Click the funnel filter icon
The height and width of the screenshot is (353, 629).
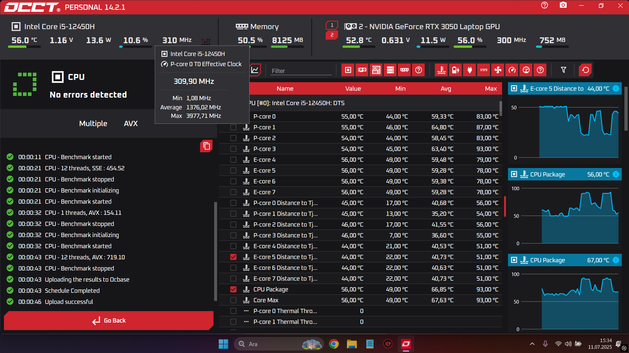(563, 70)
